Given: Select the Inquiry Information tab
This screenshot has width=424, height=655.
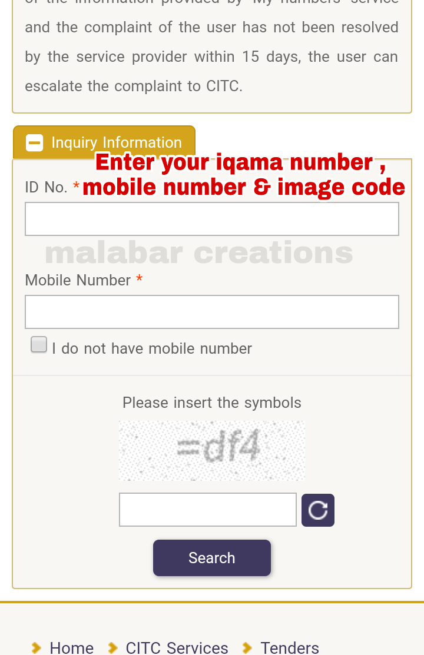Looking at the screenshot, I should pos(116,142).
